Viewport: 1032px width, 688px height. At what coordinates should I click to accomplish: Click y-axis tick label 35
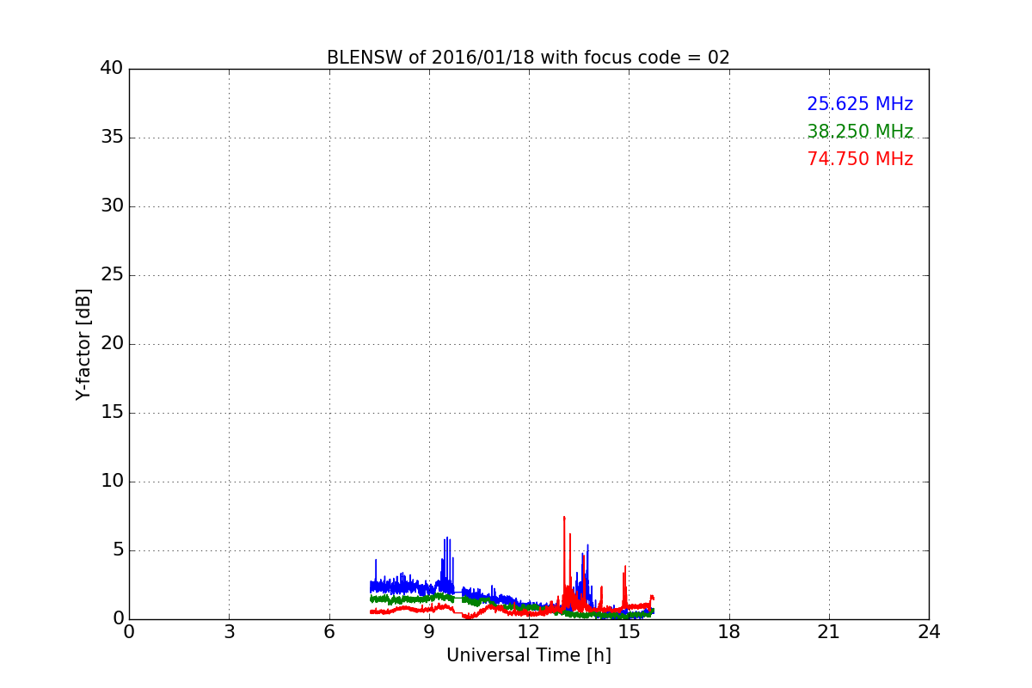point(112,138)
